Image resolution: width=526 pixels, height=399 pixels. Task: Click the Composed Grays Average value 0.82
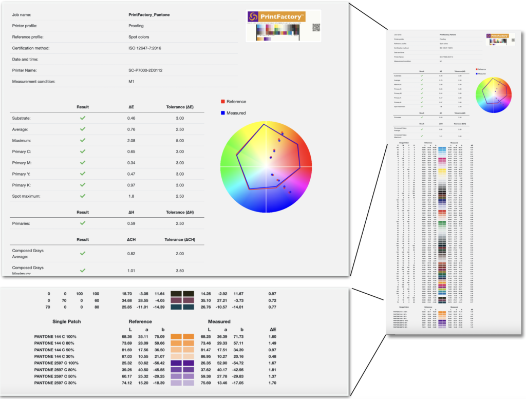pos(131,254)
